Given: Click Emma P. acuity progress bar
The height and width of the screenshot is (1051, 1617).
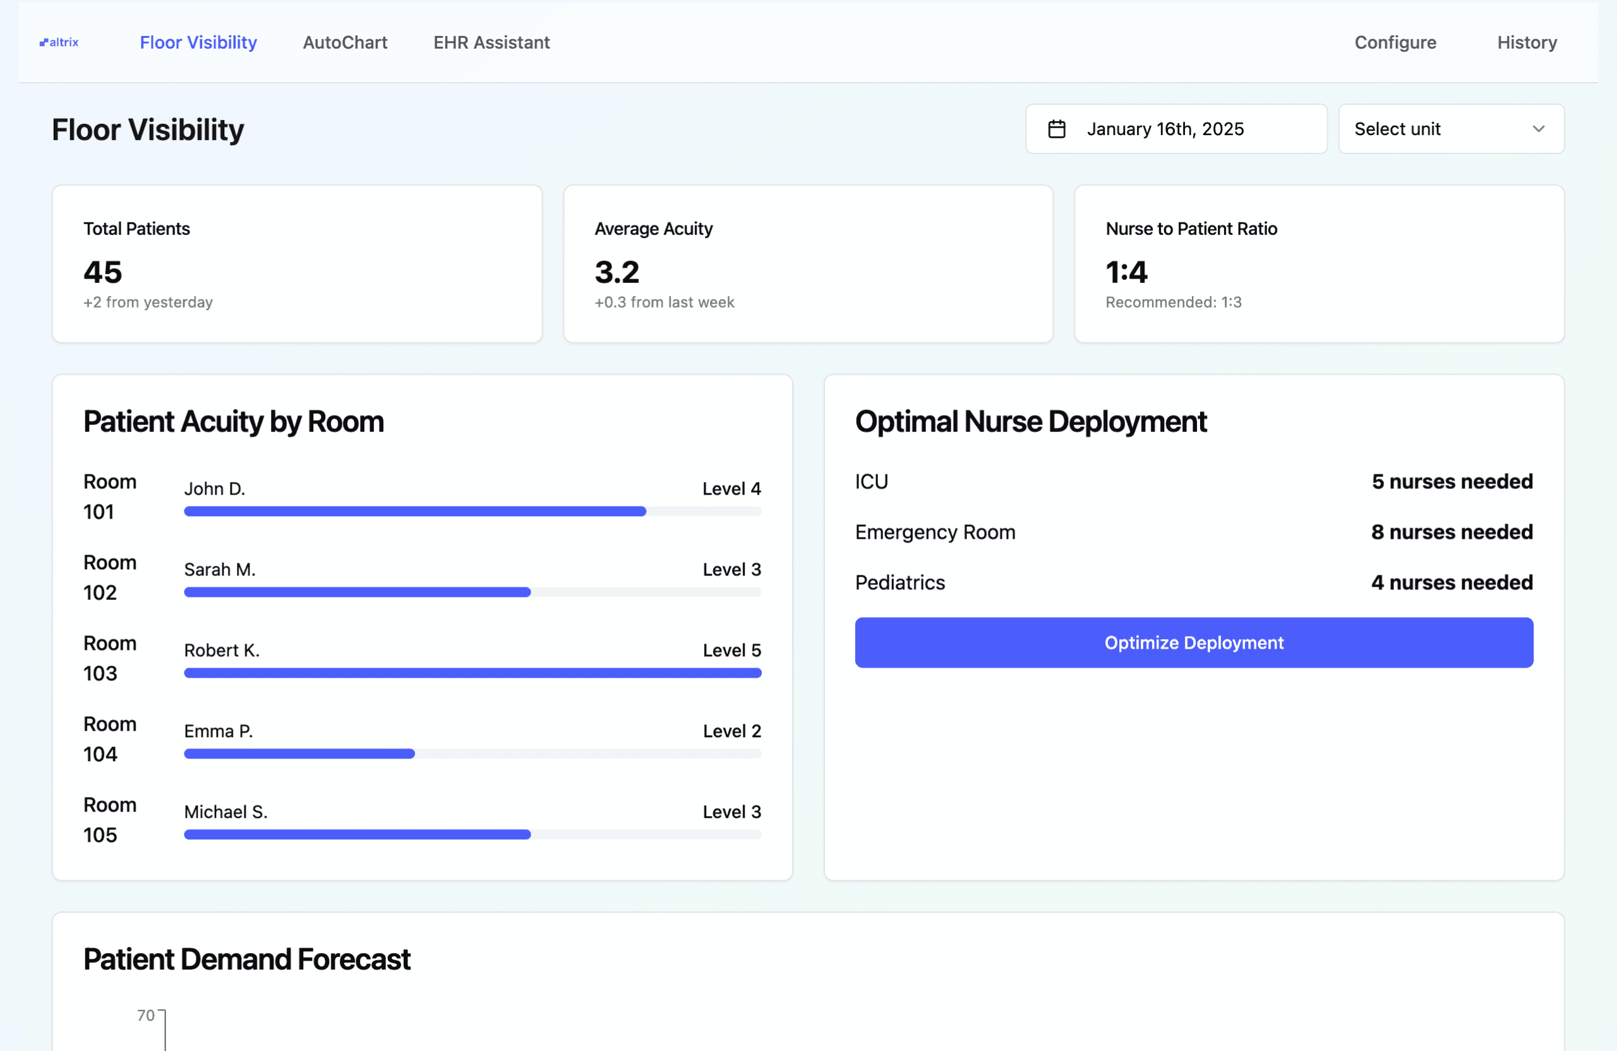Looking at the screenshot, I should pyautogui.click(x=473, y=754).
